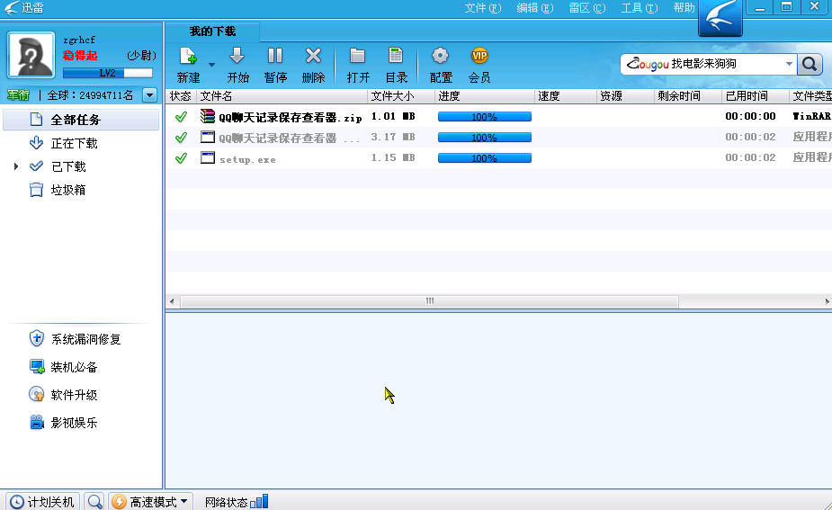The image size is (832, 510).
Task: Sort by the 状态 column header
Action: (181, 96)
